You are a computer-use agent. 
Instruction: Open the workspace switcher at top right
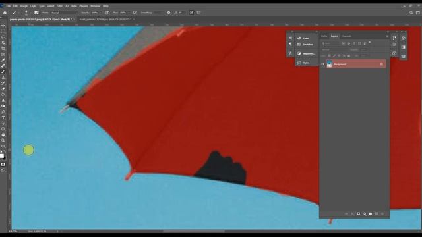click(418, 13)
